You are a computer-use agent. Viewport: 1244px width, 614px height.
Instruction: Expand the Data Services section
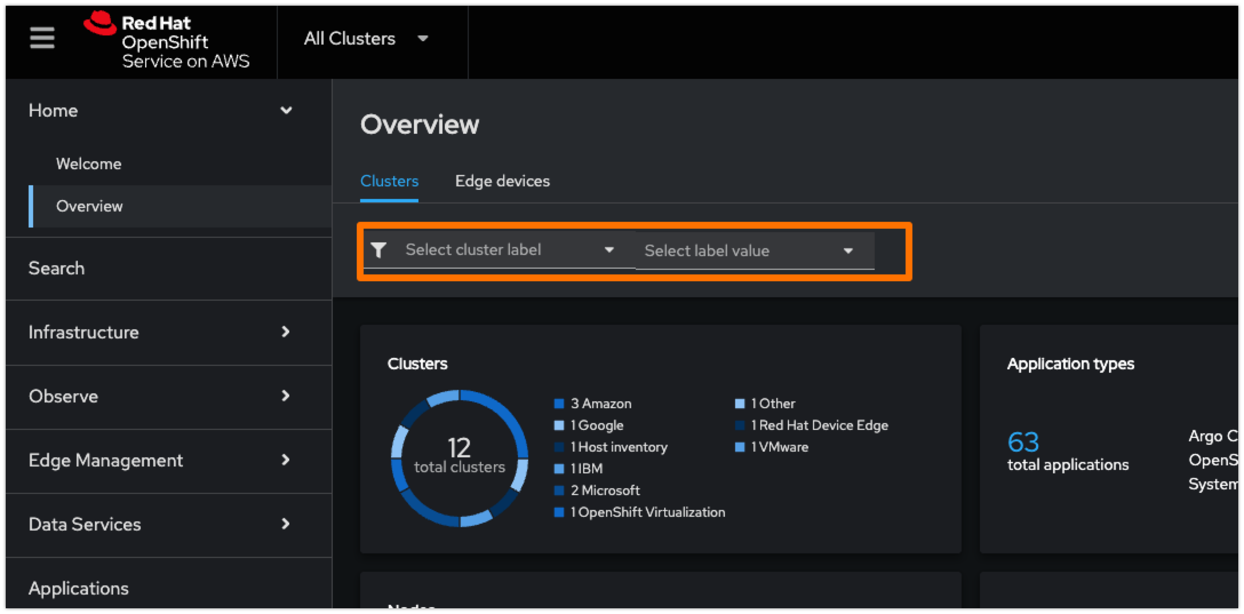(285, 524)
